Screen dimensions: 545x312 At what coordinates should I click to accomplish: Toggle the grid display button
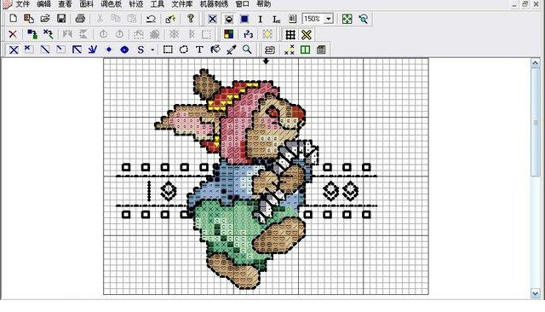290,34
